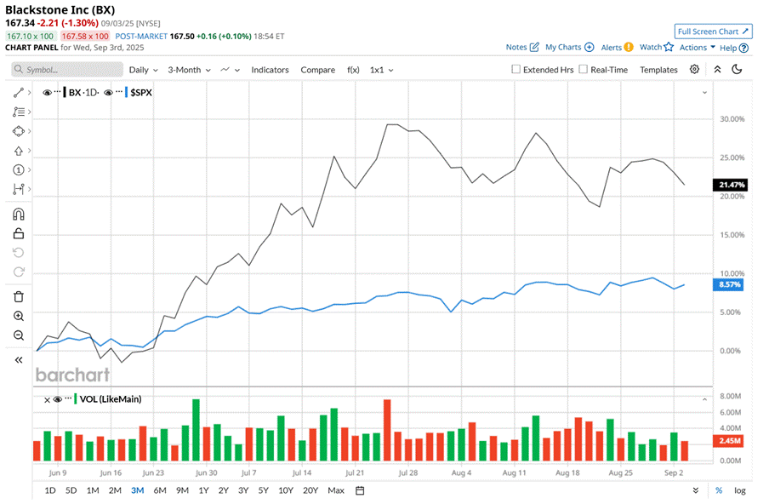Open the Compare symbols option

tap(318, 70)
